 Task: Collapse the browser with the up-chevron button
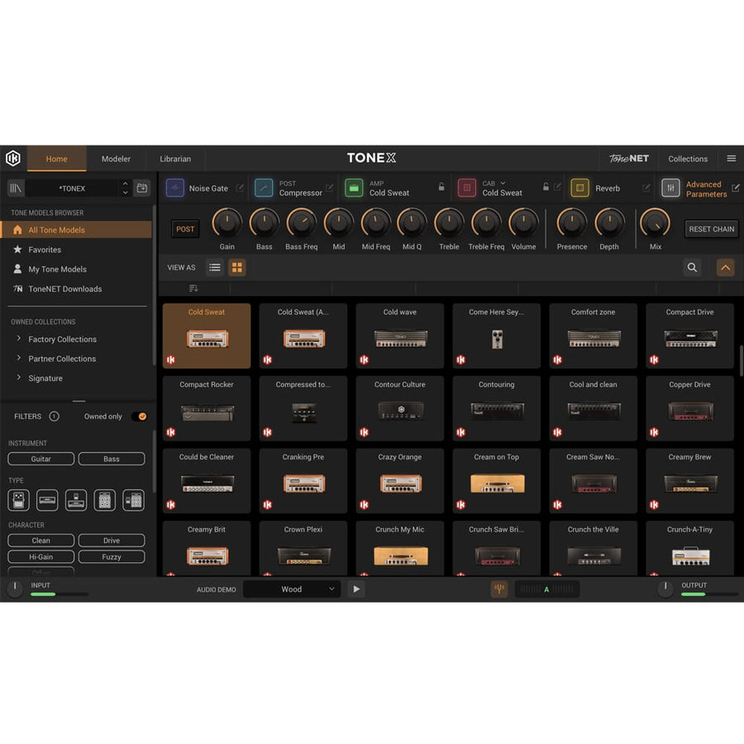point(726,268)
